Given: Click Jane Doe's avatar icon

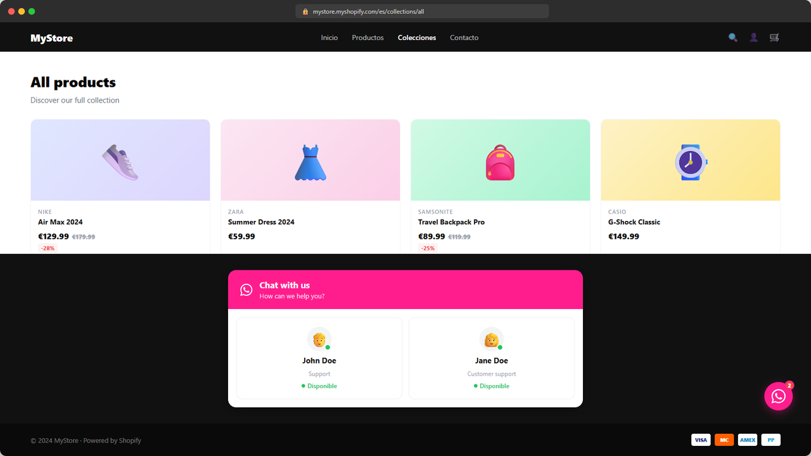Looking at the screenshot, I should (x=492, y=339).
